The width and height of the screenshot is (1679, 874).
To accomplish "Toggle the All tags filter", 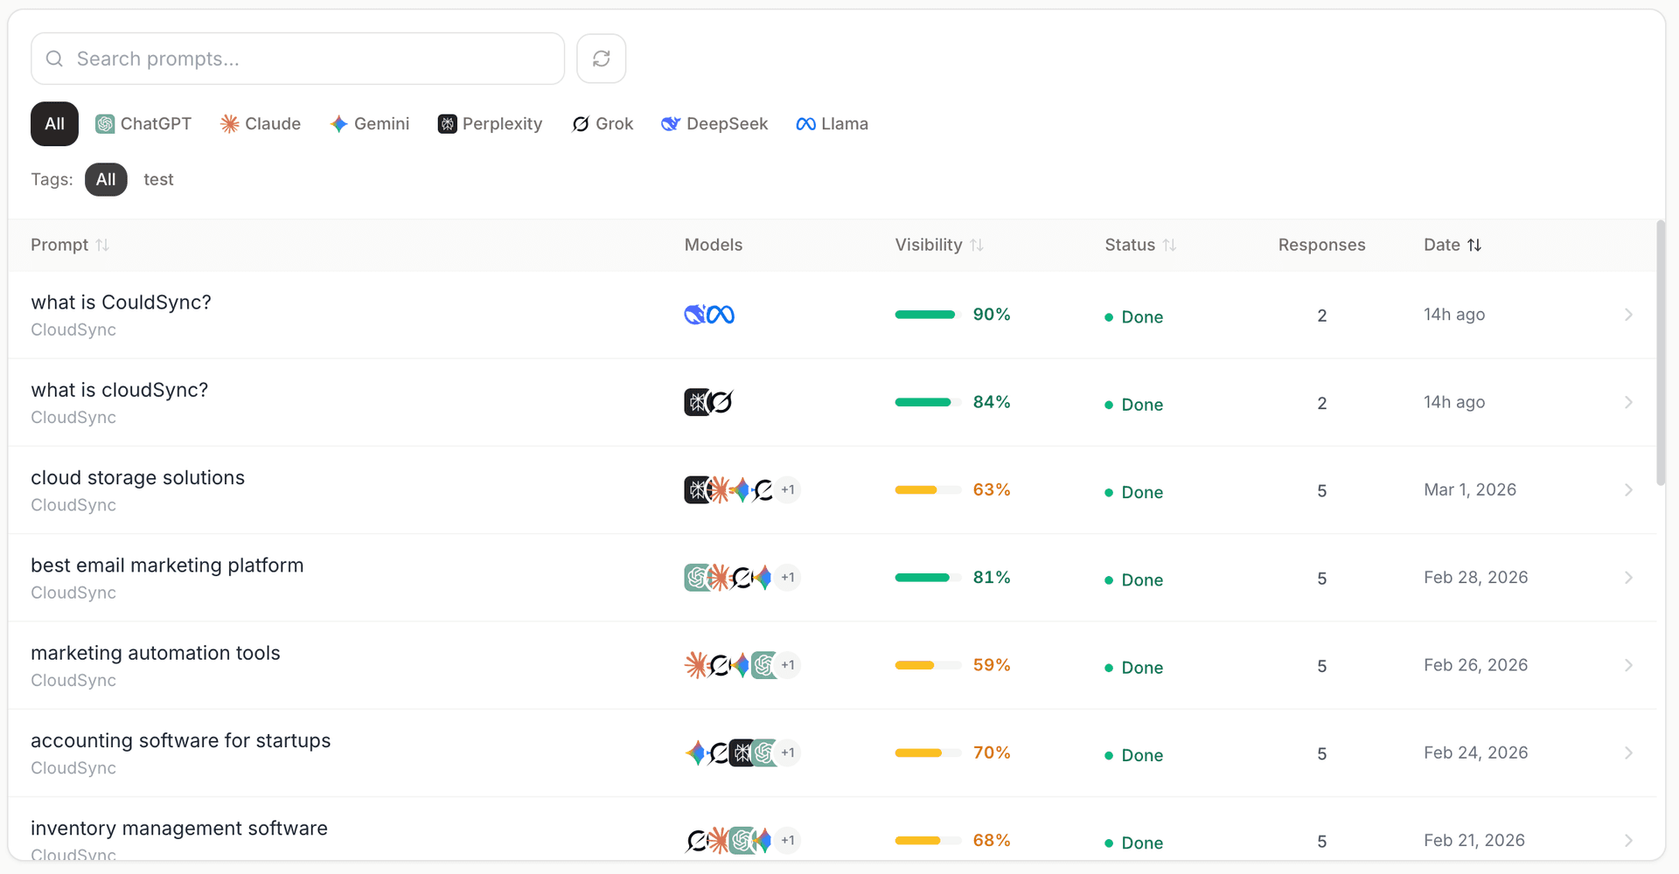I will pos(106,179).
